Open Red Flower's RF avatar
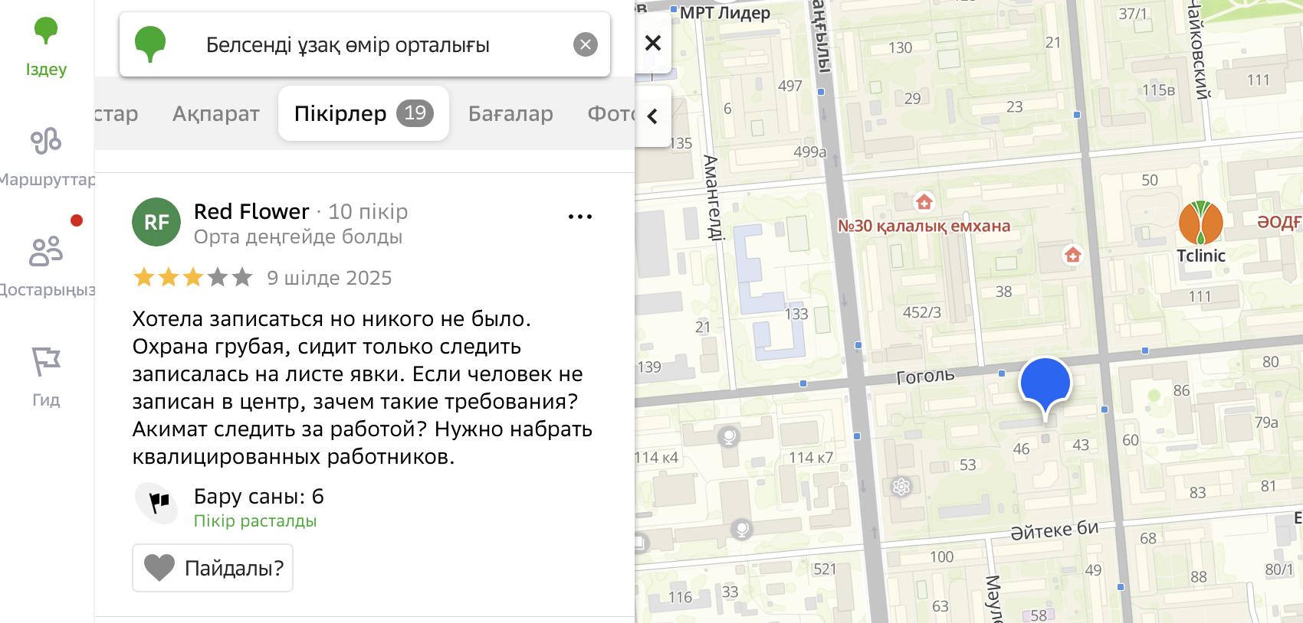1303x623 pixels. 156,222
